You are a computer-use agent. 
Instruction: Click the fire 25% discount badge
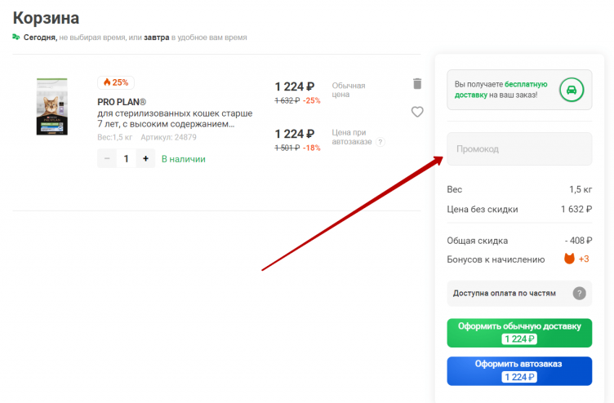(x=115, y=82)
